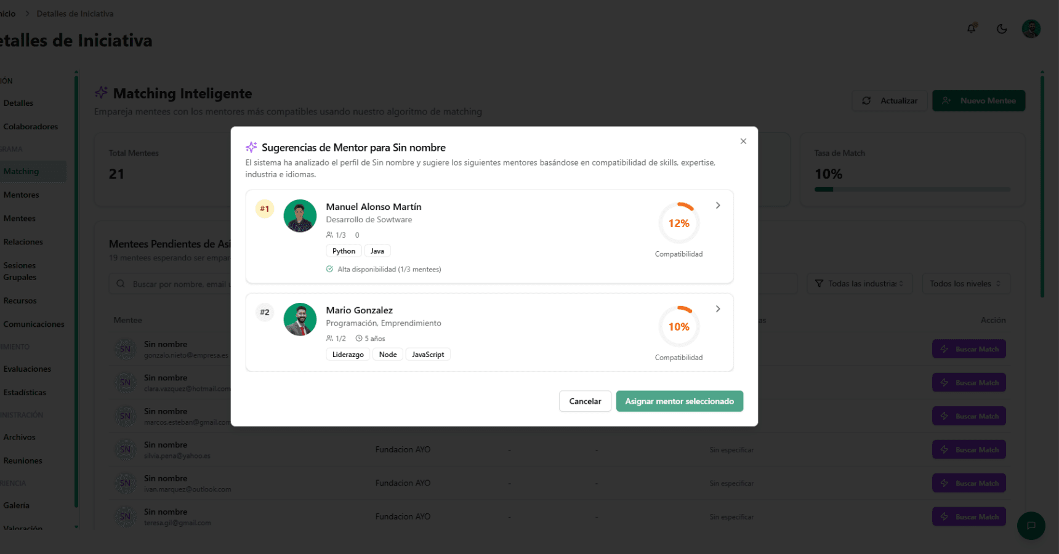Open the Todos los niveles dropdown
1059x554 pixels.
click(965, 283)
